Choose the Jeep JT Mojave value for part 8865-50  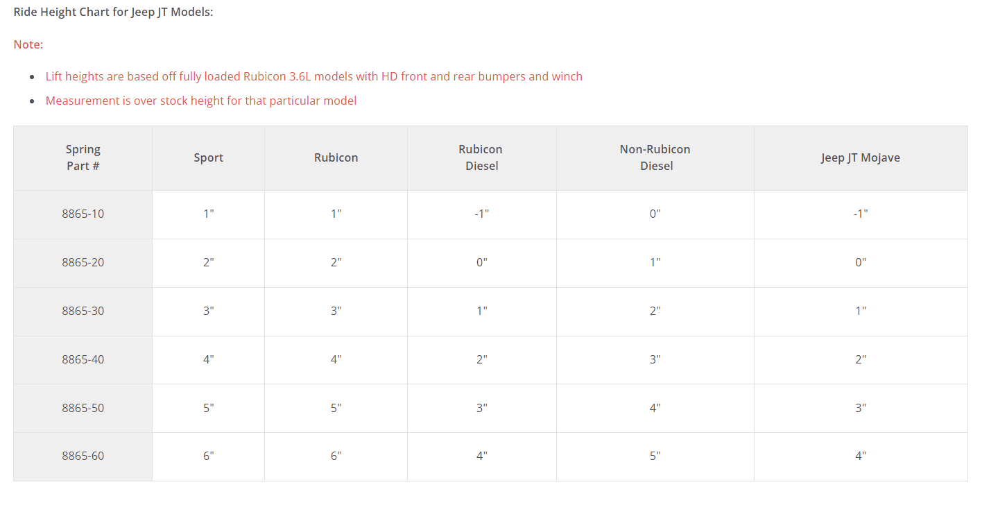tap(861, 409)
